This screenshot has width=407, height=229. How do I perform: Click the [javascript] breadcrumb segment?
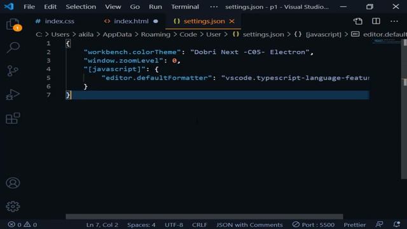[324, 34]
